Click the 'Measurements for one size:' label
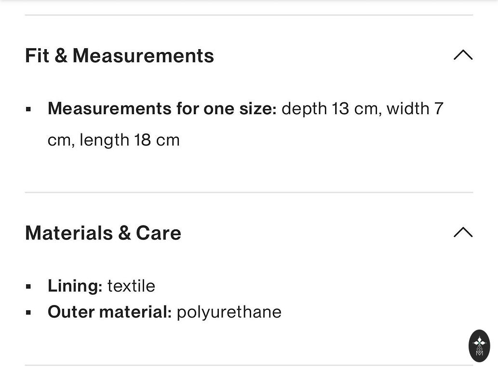Image resolution: width=498 pixels, height=370 pixels. [x=162, y=108]
